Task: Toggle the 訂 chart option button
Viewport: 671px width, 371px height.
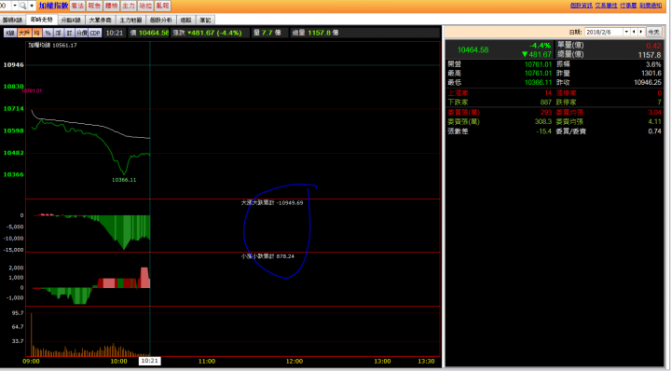Action: (x=69, y=33)
